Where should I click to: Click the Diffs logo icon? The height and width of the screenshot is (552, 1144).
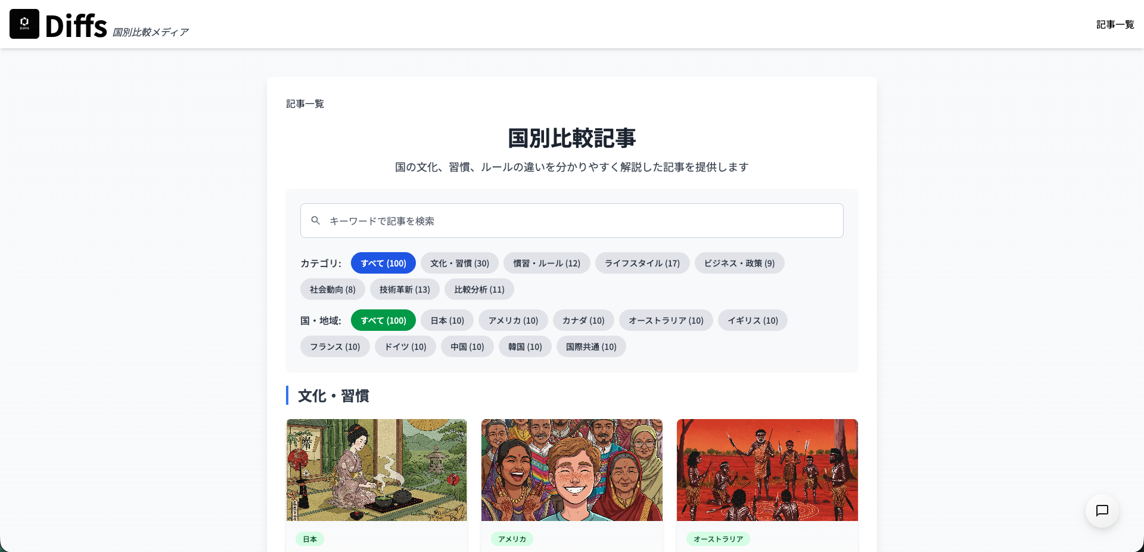24,24
